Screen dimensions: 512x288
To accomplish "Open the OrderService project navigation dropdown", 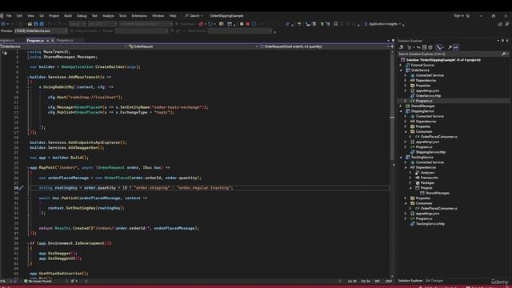I will point(64,46).
